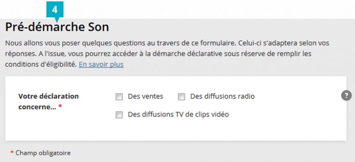The width and height of the screenshot is (355, 162).
Task: Click the Champ obligatoire note
Action: (x=43, y=153)
